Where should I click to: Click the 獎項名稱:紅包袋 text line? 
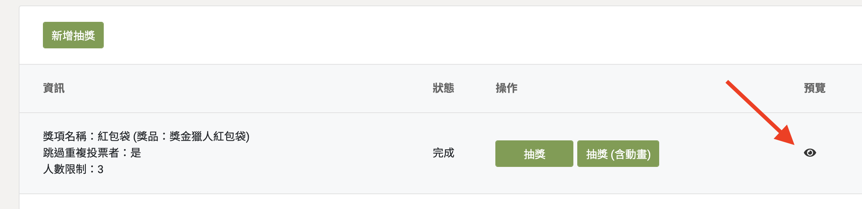[146, 136]
